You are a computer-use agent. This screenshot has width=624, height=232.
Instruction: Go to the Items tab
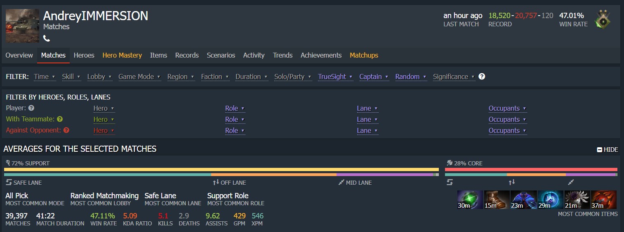click(158, 55)
